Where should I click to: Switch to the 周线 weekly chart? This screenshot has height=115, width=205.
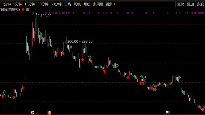pos(77,4)
